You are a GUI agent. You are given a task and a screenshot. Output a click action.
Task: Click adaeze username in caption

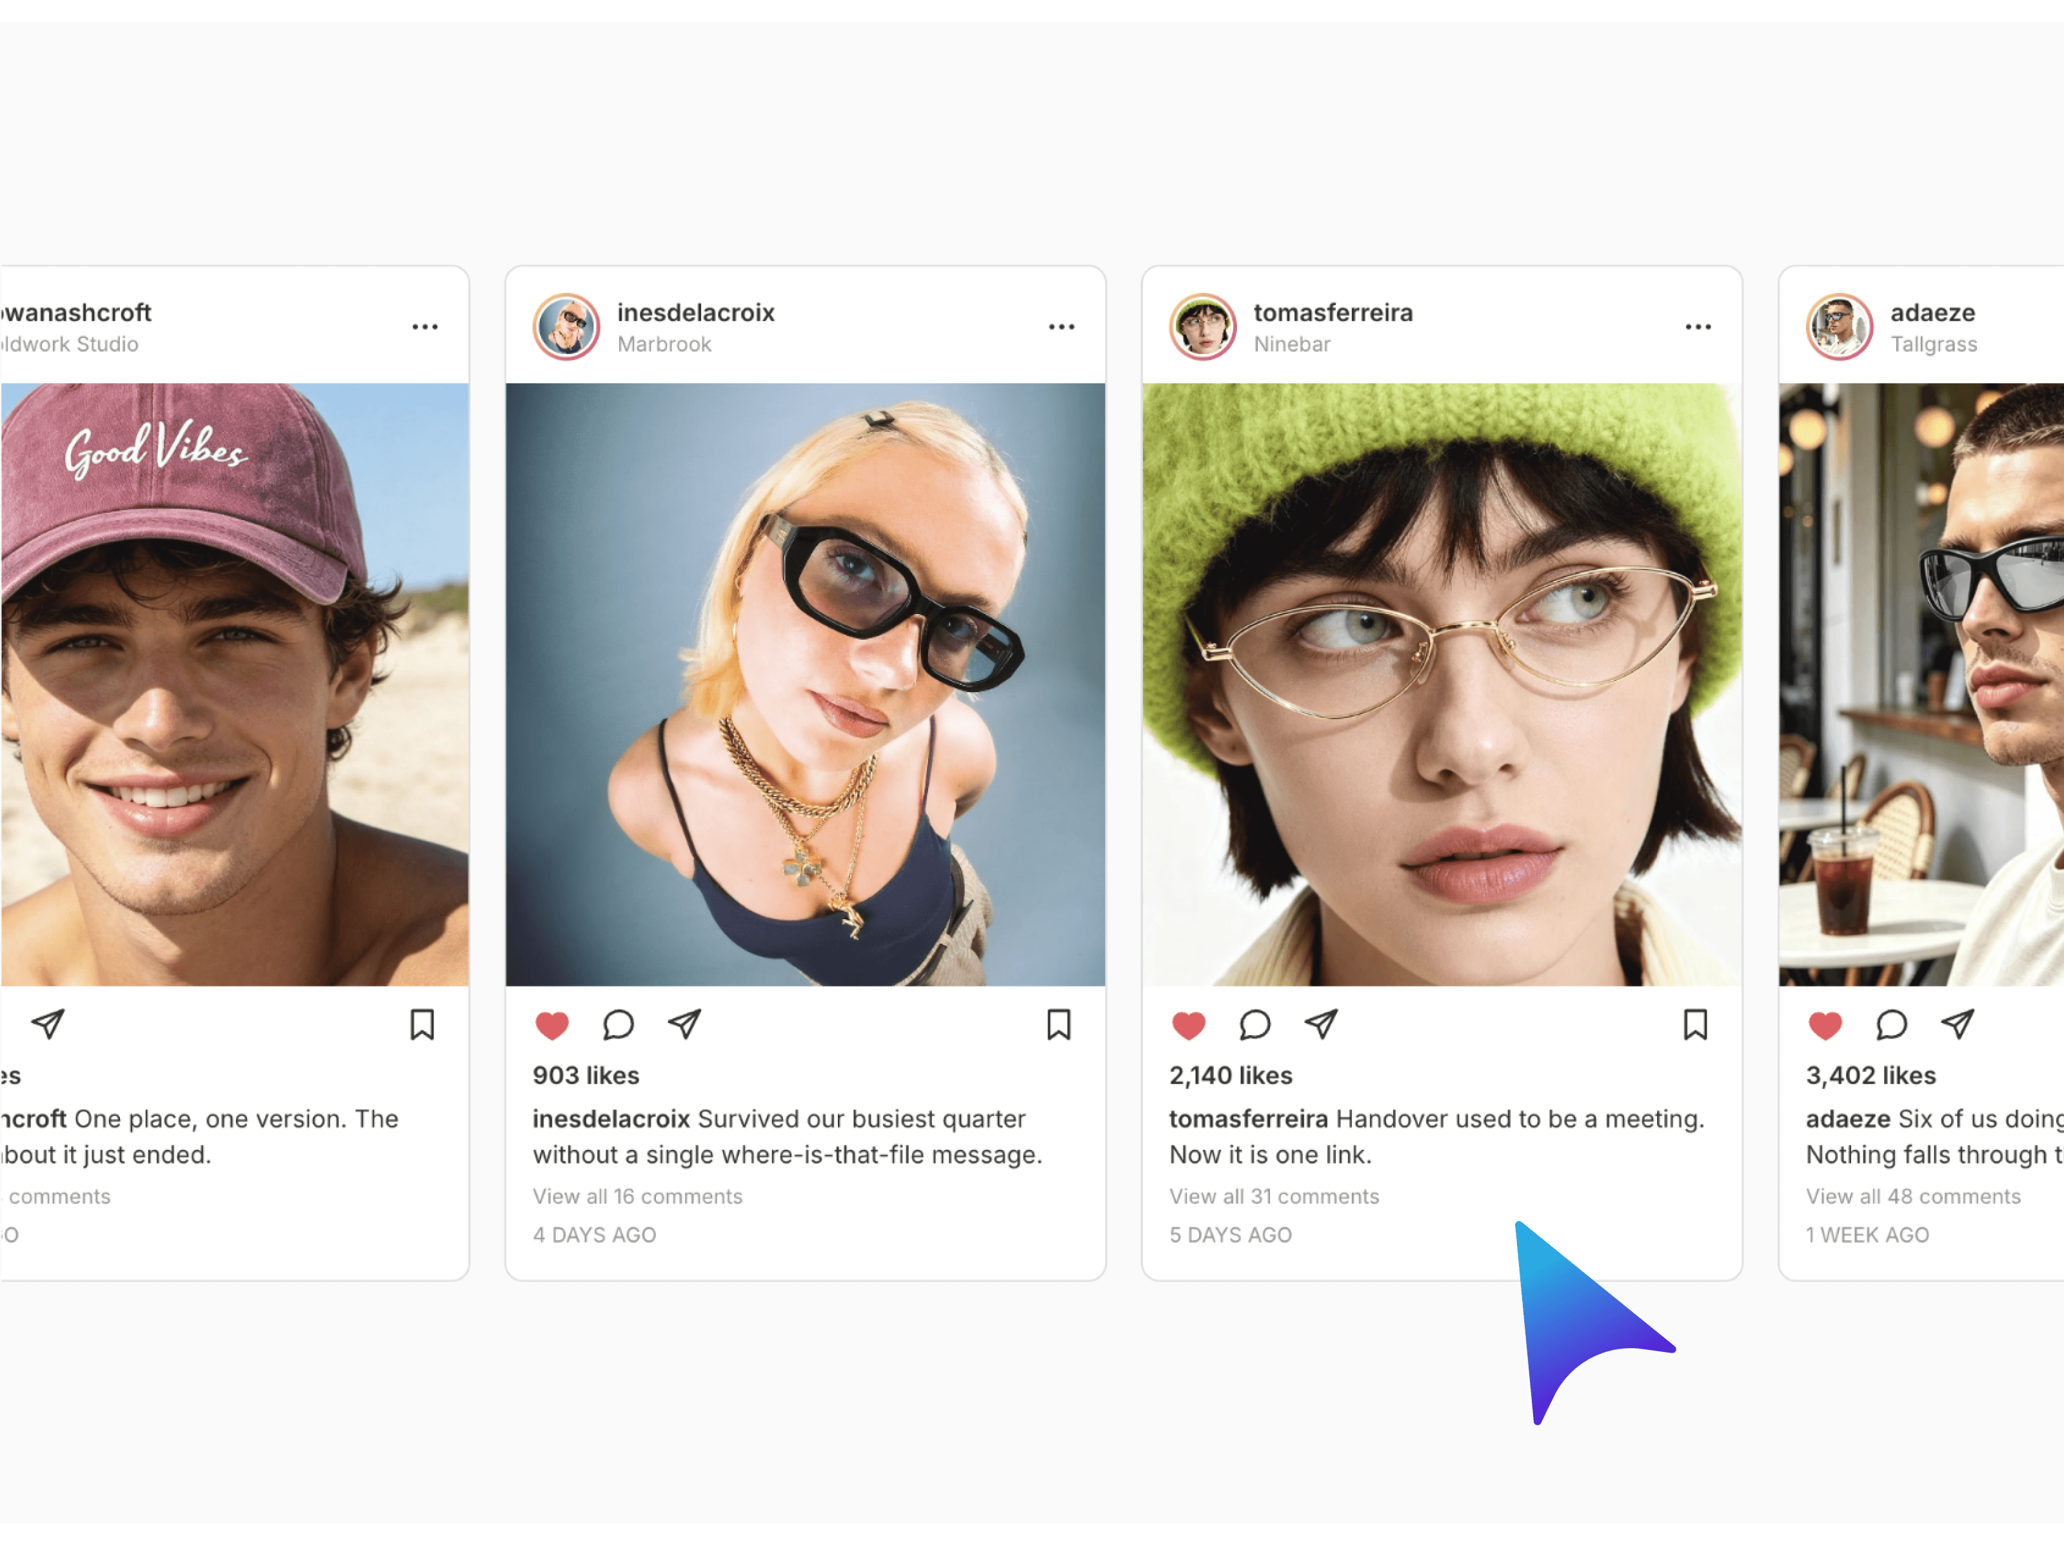1847,1119
